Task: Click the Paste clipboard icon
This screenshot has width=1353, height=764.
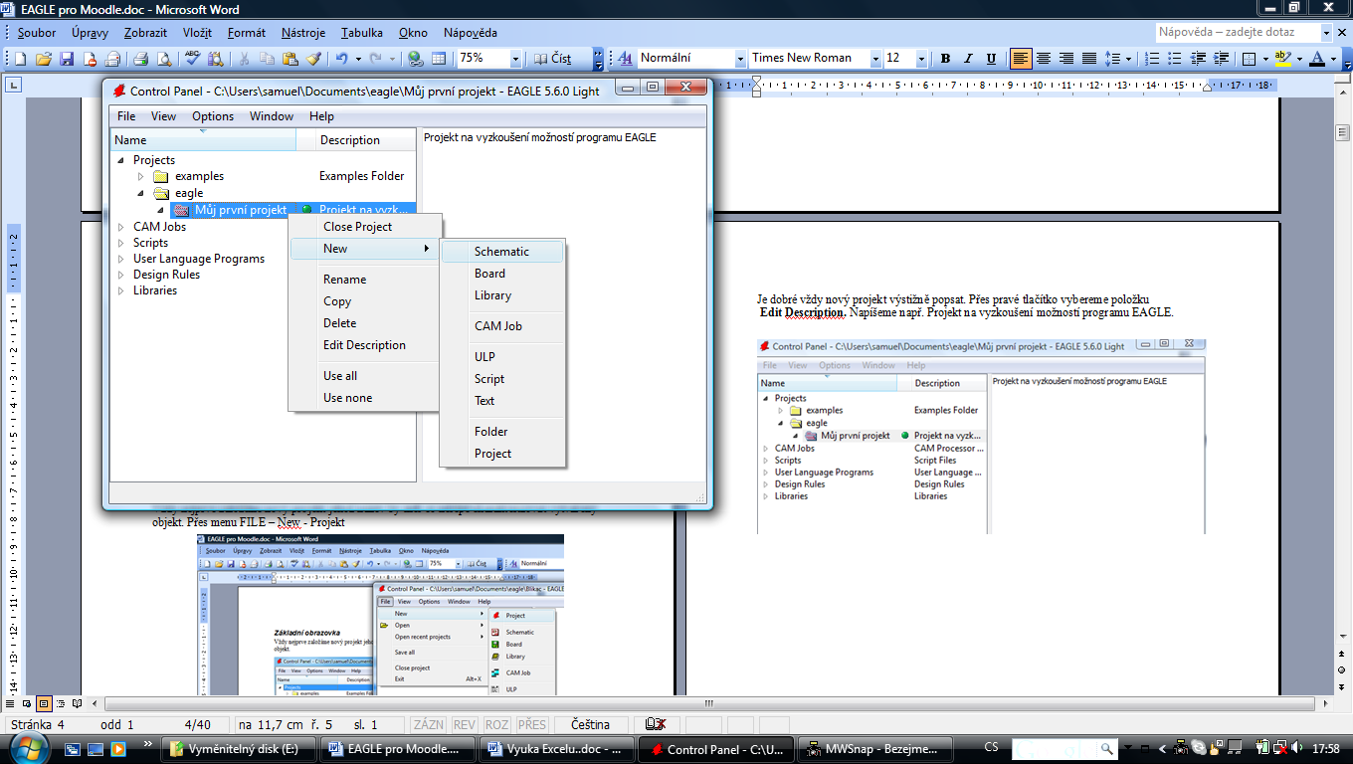Action: tap(291, 59)
